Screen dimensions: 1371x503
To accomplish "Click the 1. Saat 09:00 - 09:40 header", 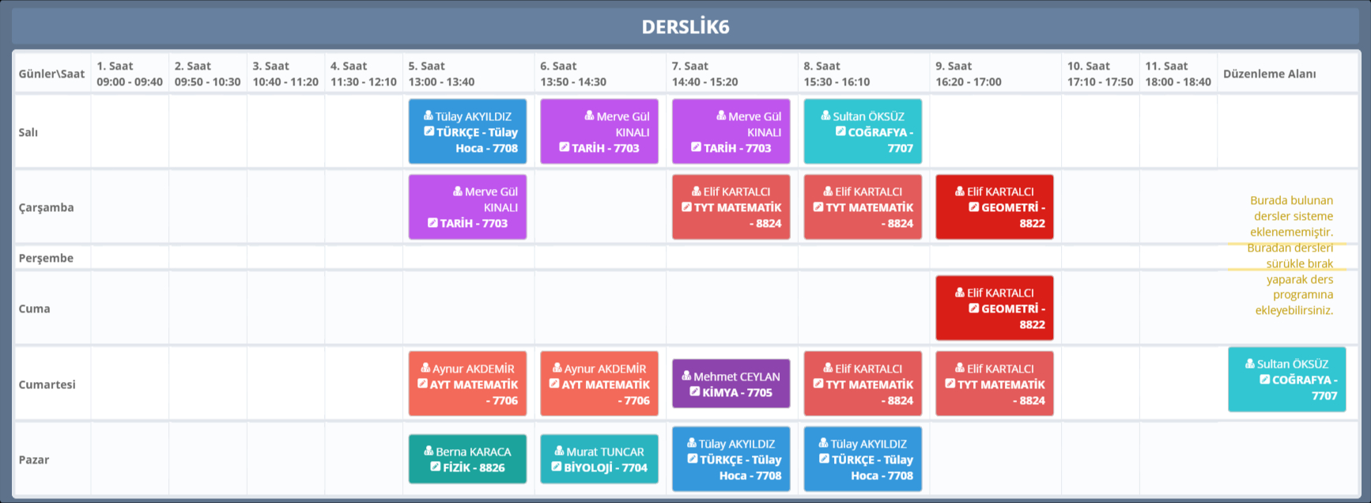I will pos(130,74).
